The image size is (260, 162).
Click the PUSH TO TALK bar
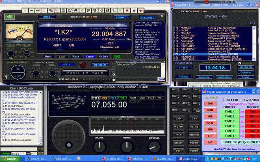click(85, 73)
